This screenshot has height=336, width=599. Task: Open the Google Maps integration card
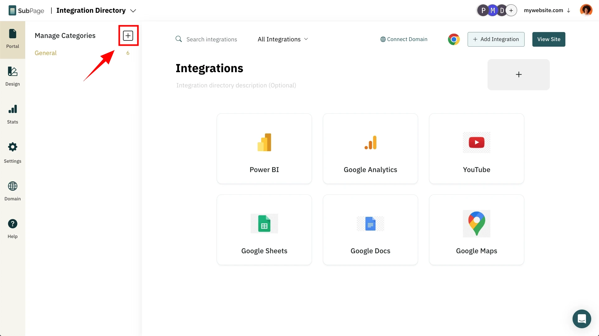pos(477,230)
